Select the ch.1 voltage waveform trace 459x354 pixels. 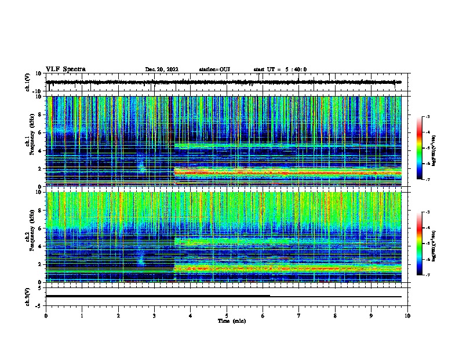pos(224,82)
